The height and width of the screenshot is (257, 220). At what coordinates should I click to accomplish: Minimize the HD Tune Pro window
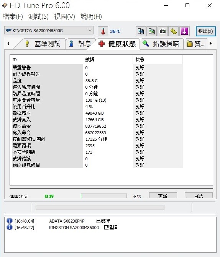(166, 5)
